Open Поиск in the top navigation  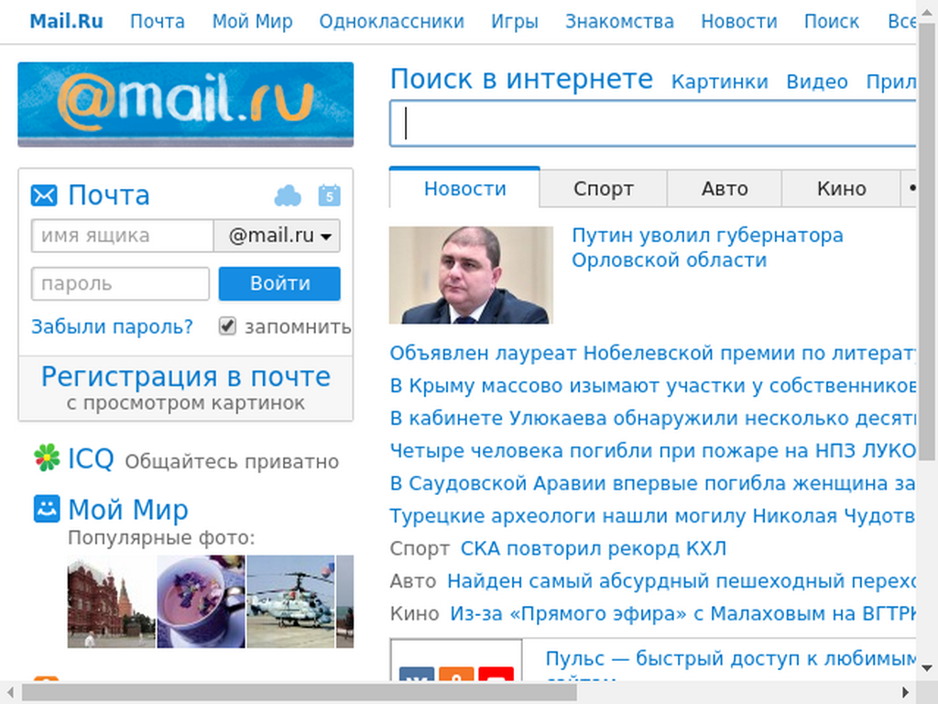832,22
